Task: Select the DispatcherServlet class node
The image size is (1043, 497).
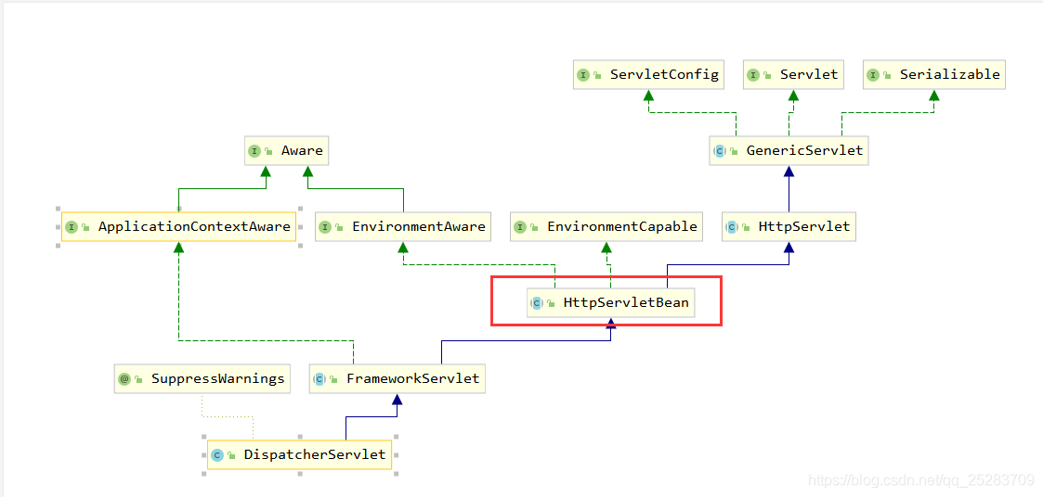Action: [299, 455]
